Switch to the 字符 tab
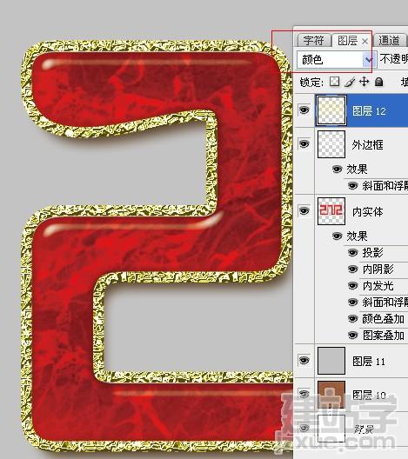Image resolution: width=408 pixels, height=459 pixels. click(313, 40)
